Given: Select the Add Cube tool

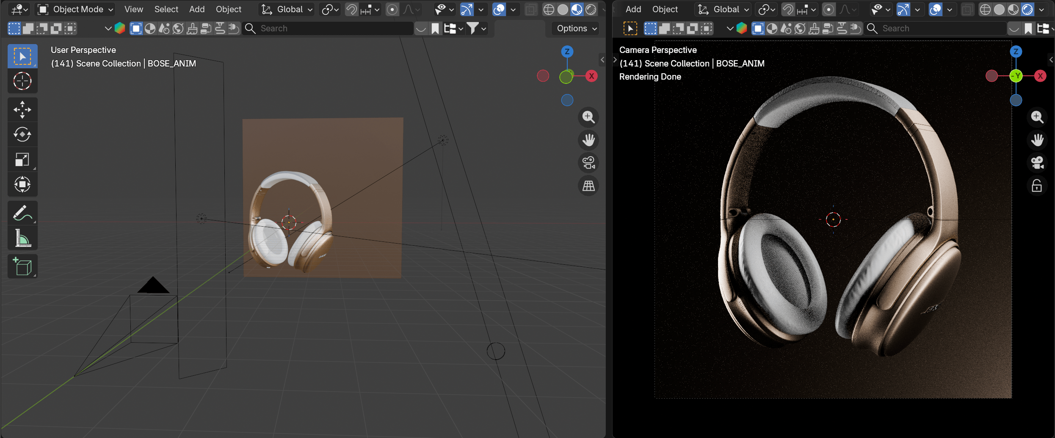Looking at the screenshot, I should coord(22,266).
